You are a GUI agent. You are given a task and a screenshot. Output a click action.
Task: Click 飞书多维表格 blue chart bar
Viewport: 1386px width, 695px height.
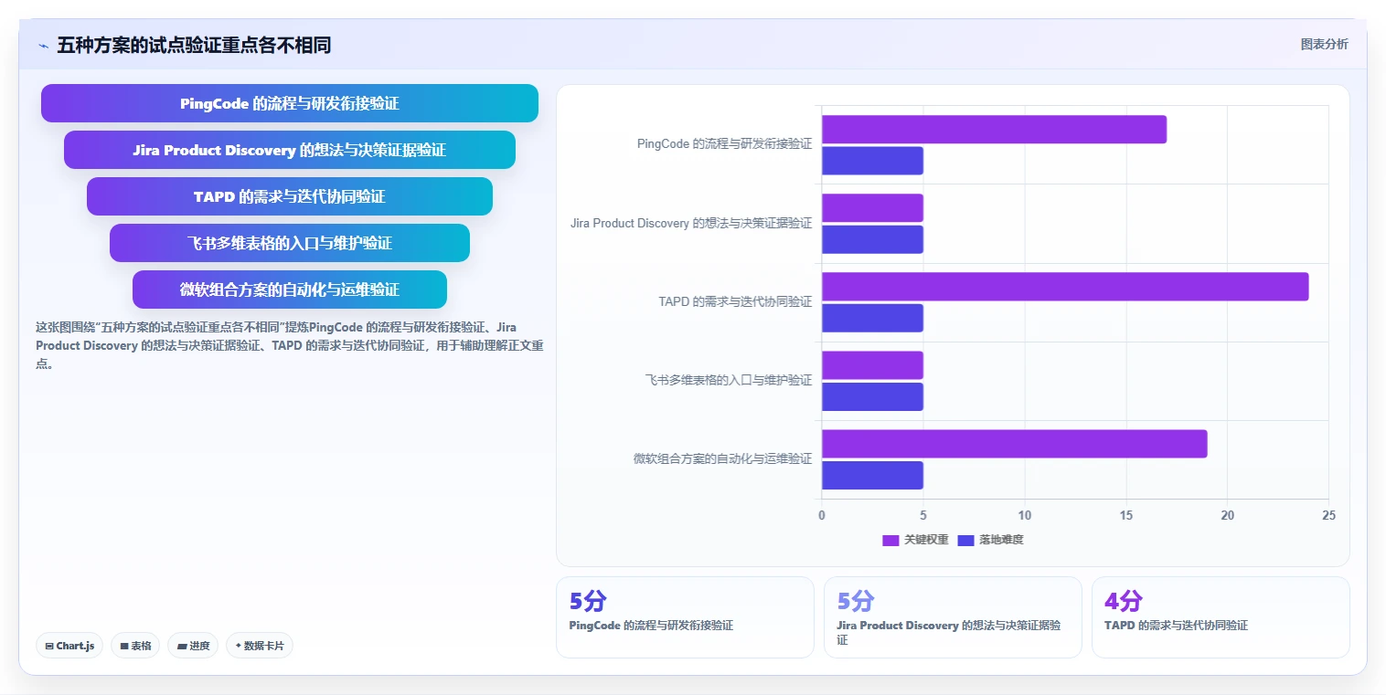coord(872,396)
